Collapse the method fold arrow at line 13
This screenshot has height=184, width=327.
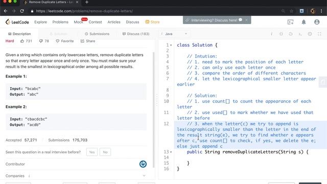point(171,152)
